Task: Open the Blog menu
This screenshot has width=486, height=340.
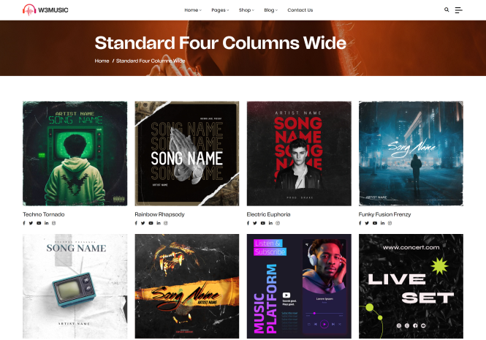Action: coord(270,10)
